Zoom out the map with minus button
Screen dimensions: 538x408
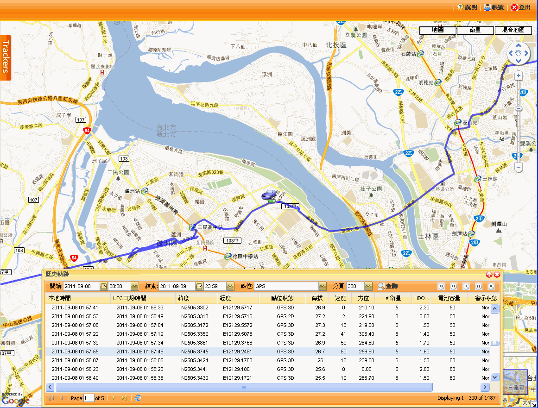519,167
